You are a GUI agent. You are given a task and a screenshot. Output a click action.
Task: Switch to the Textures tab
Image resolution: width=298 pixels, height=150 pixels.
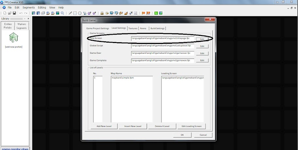133,28
